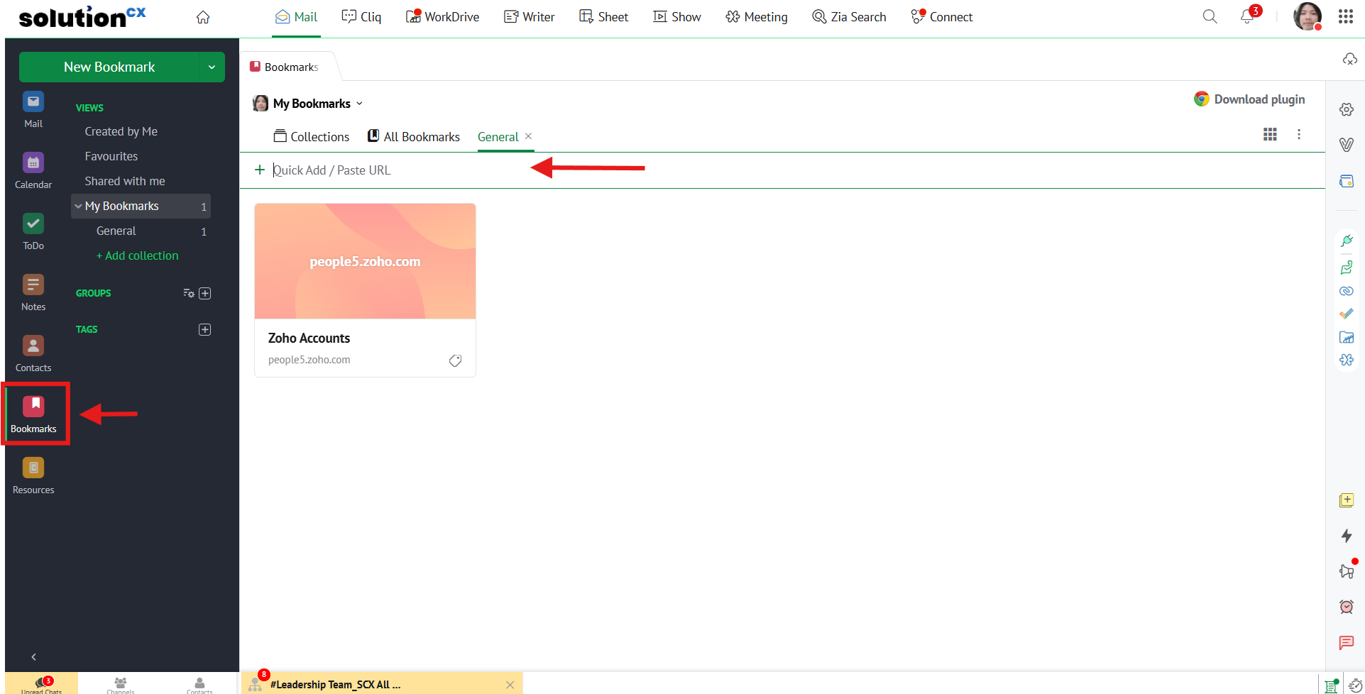Open notifications bell

coord(1247,16)
